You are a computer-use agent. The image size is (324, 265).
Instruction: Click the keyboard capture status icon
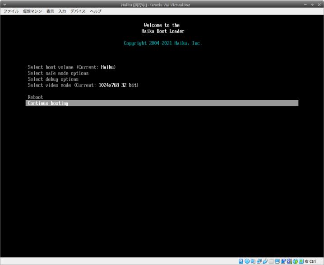pos(301,261)
